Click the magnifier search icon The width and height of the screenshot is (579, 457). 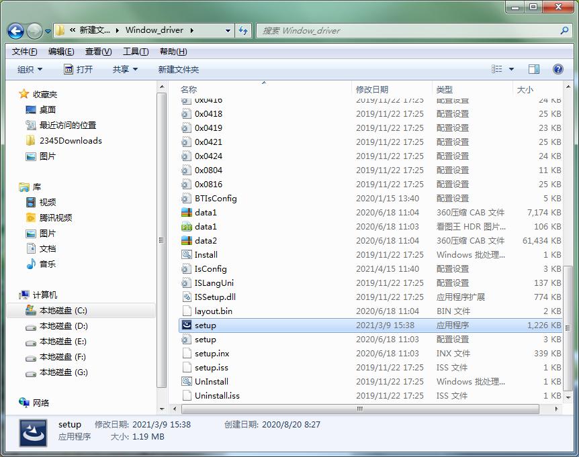click(564, 31)
